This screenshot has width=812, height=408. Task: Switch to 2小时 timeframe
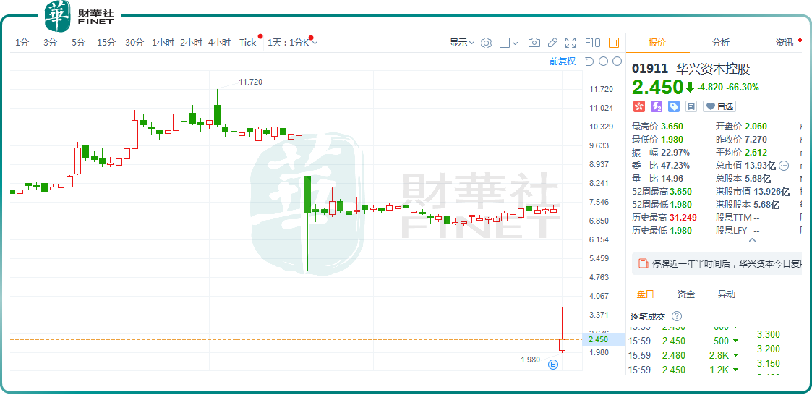[191, 43]
